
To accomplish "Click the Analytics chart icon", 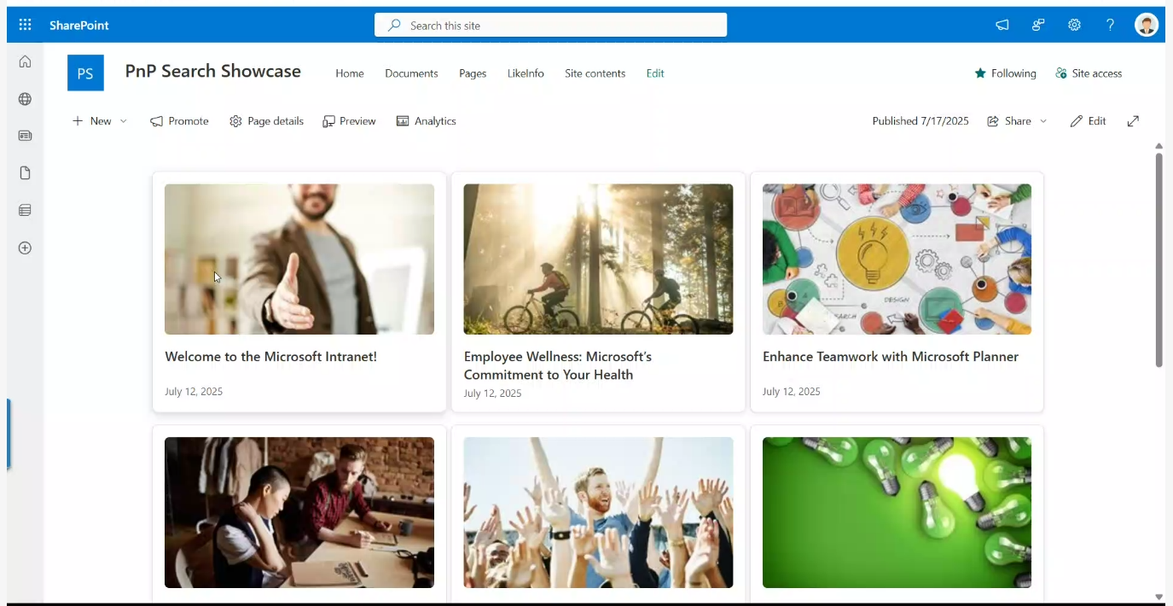I will click(403, 121).
